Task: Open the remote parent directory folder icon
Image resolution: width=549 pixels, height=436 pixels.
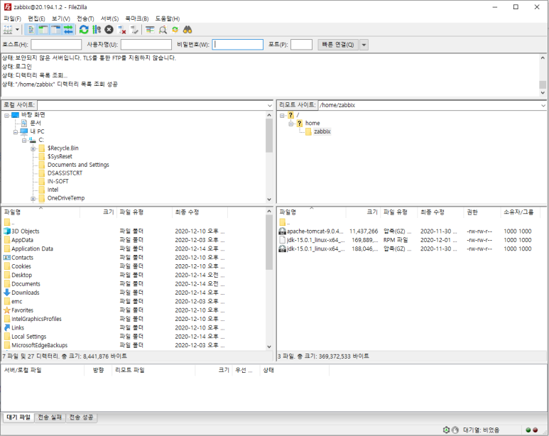Action: 282,222
